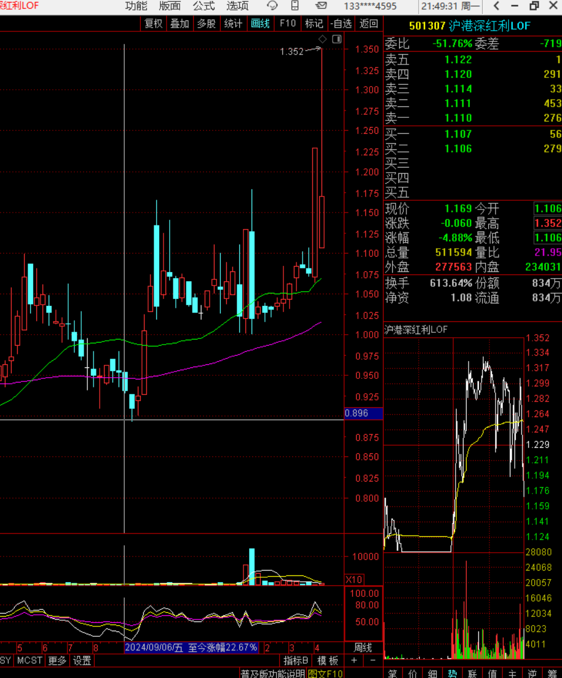Open the 周线 period selector
This screenshot has width=562, height=678.
coord(363,647)
